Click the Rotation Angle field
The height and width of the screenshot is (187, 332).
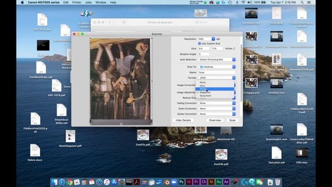[204, 54]
